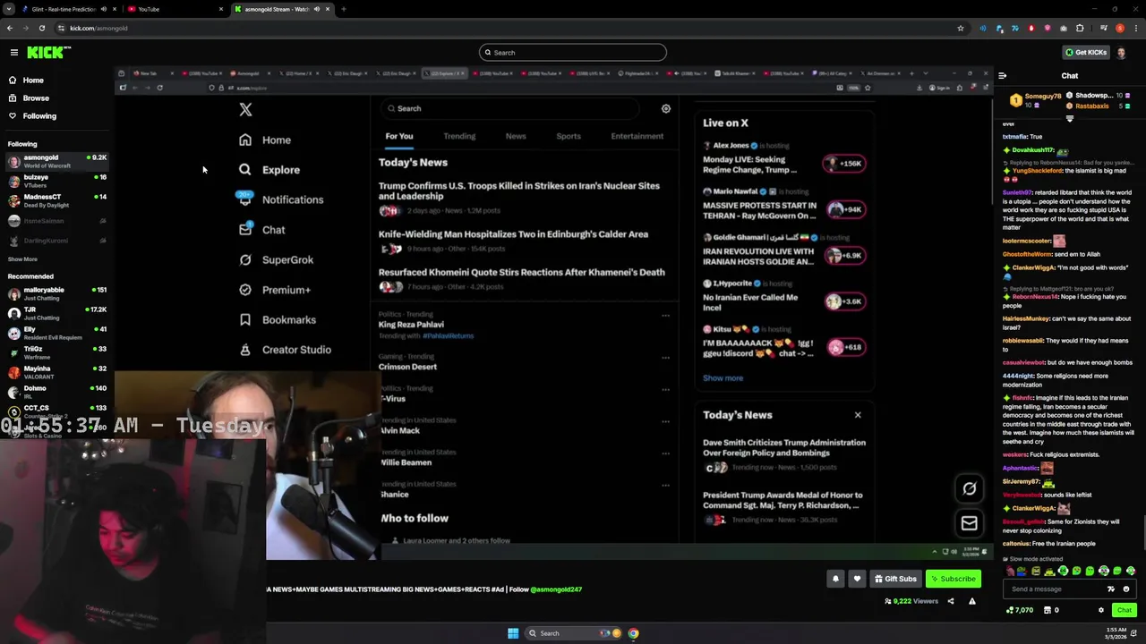
Task: Open chat settings gear icon
Action: (1101, 610)
